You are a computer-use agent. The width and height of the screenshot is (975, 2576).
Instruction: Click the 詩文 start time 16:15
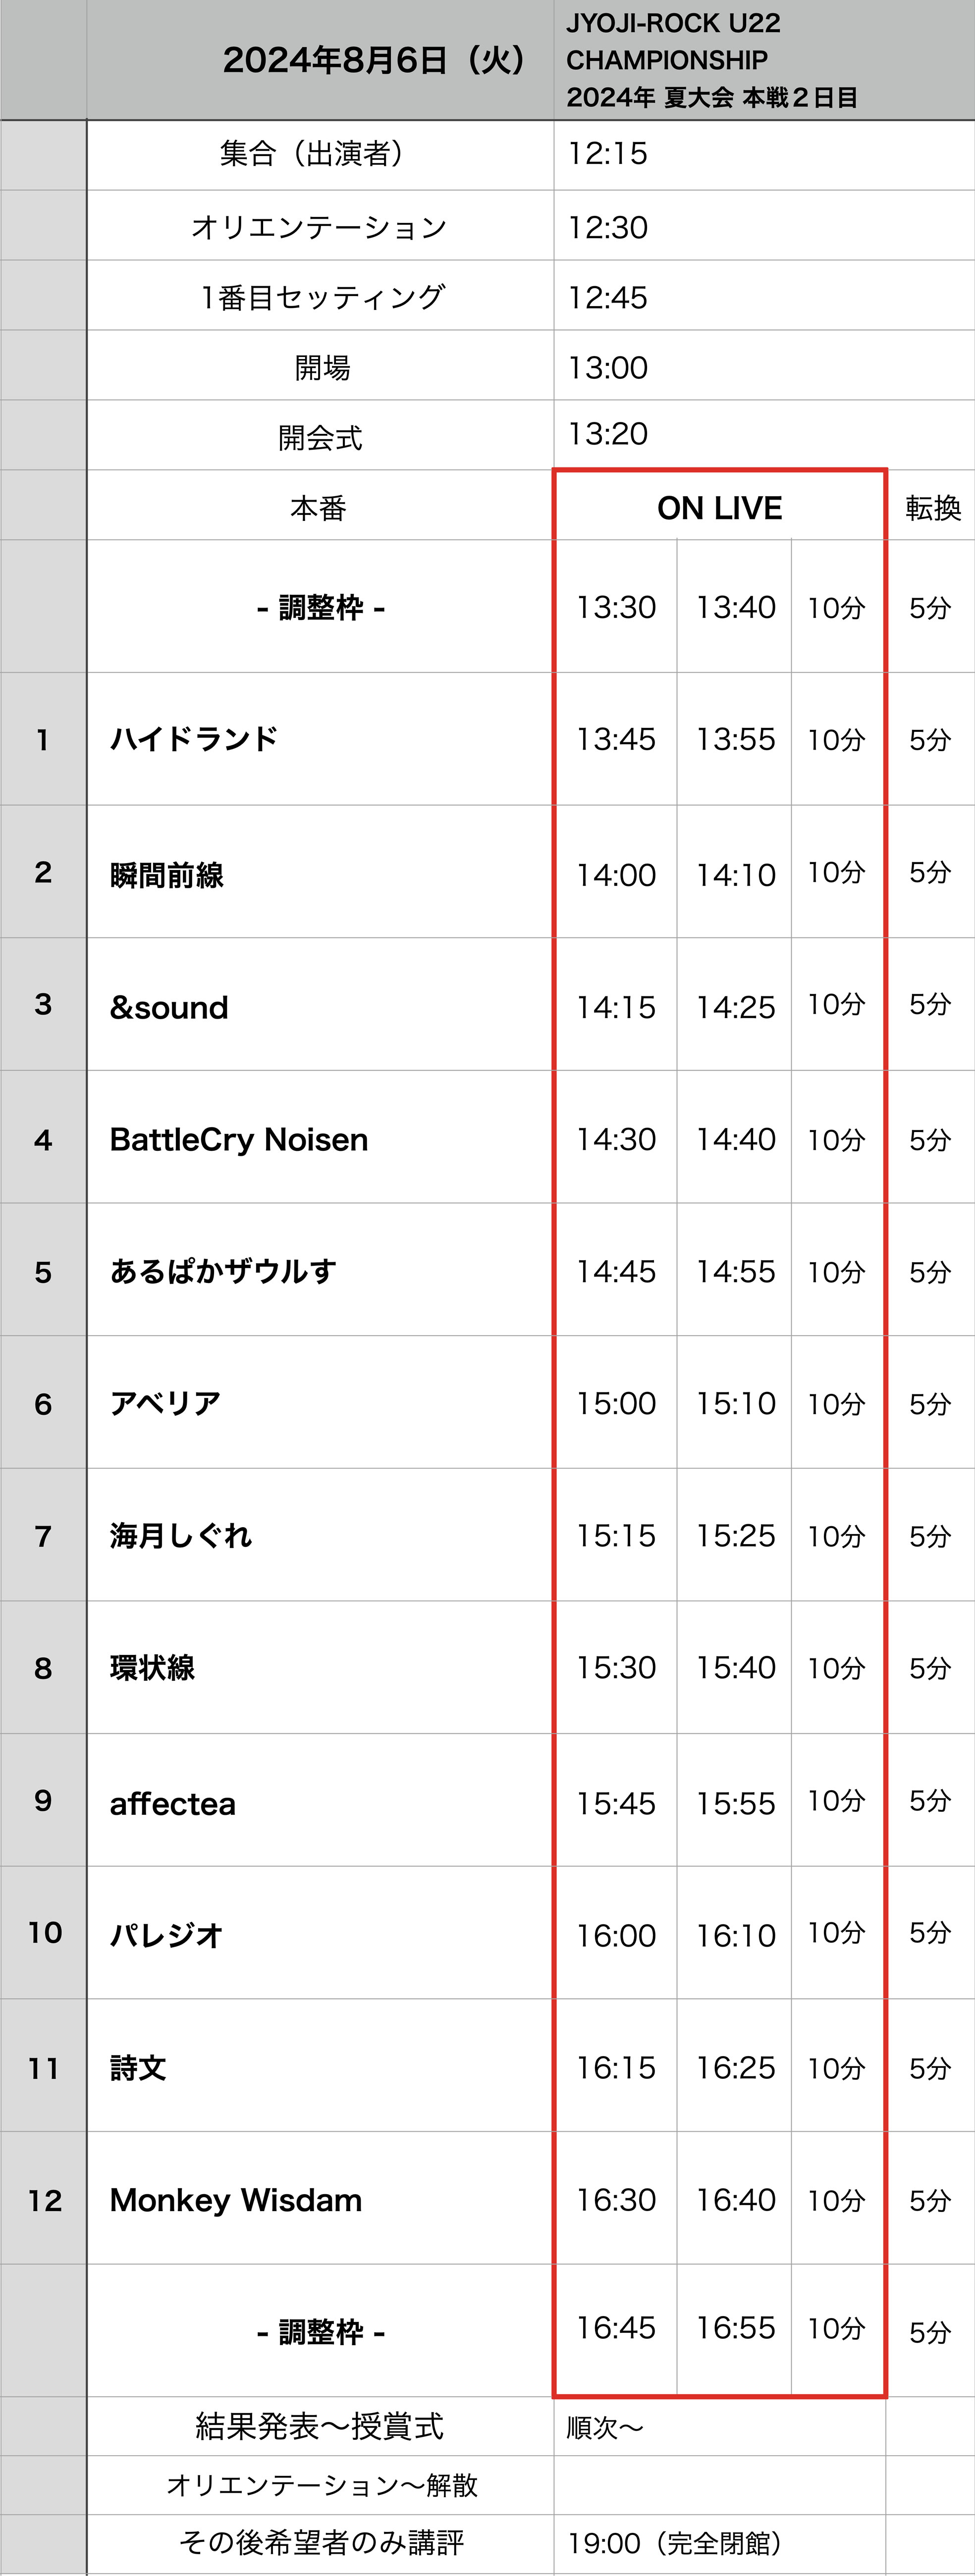(x=616, y=2067)
